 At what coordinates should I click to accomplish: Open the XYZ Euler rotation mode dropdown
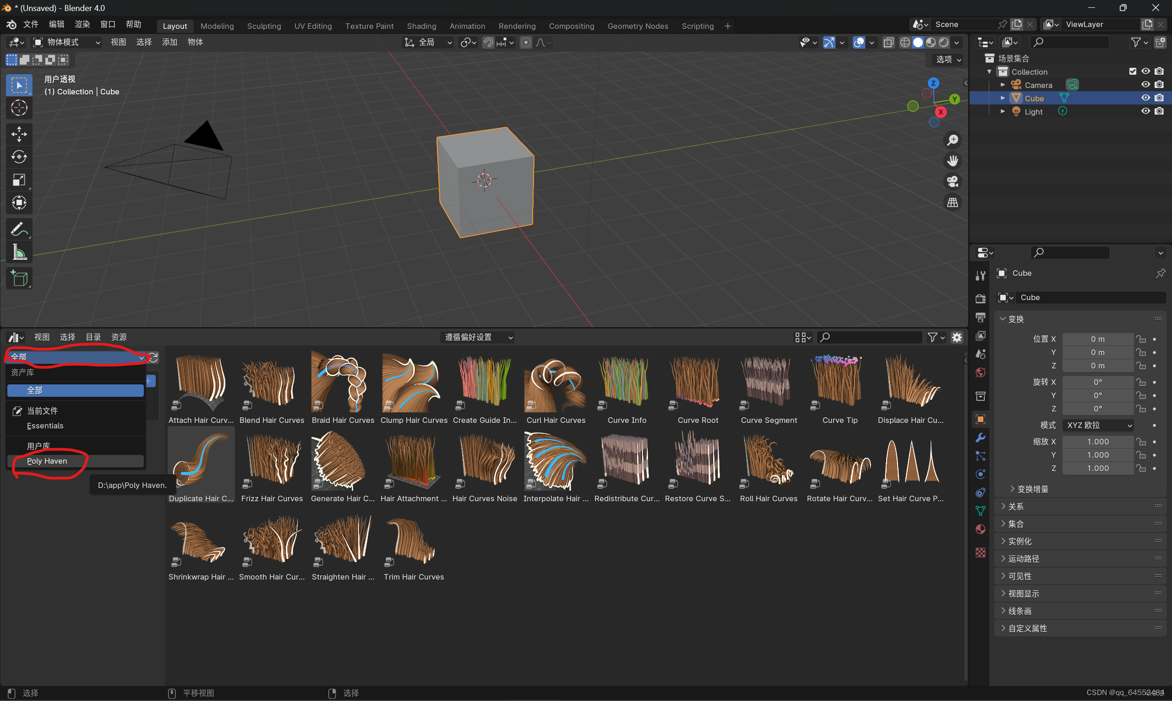click(1098, 425)
